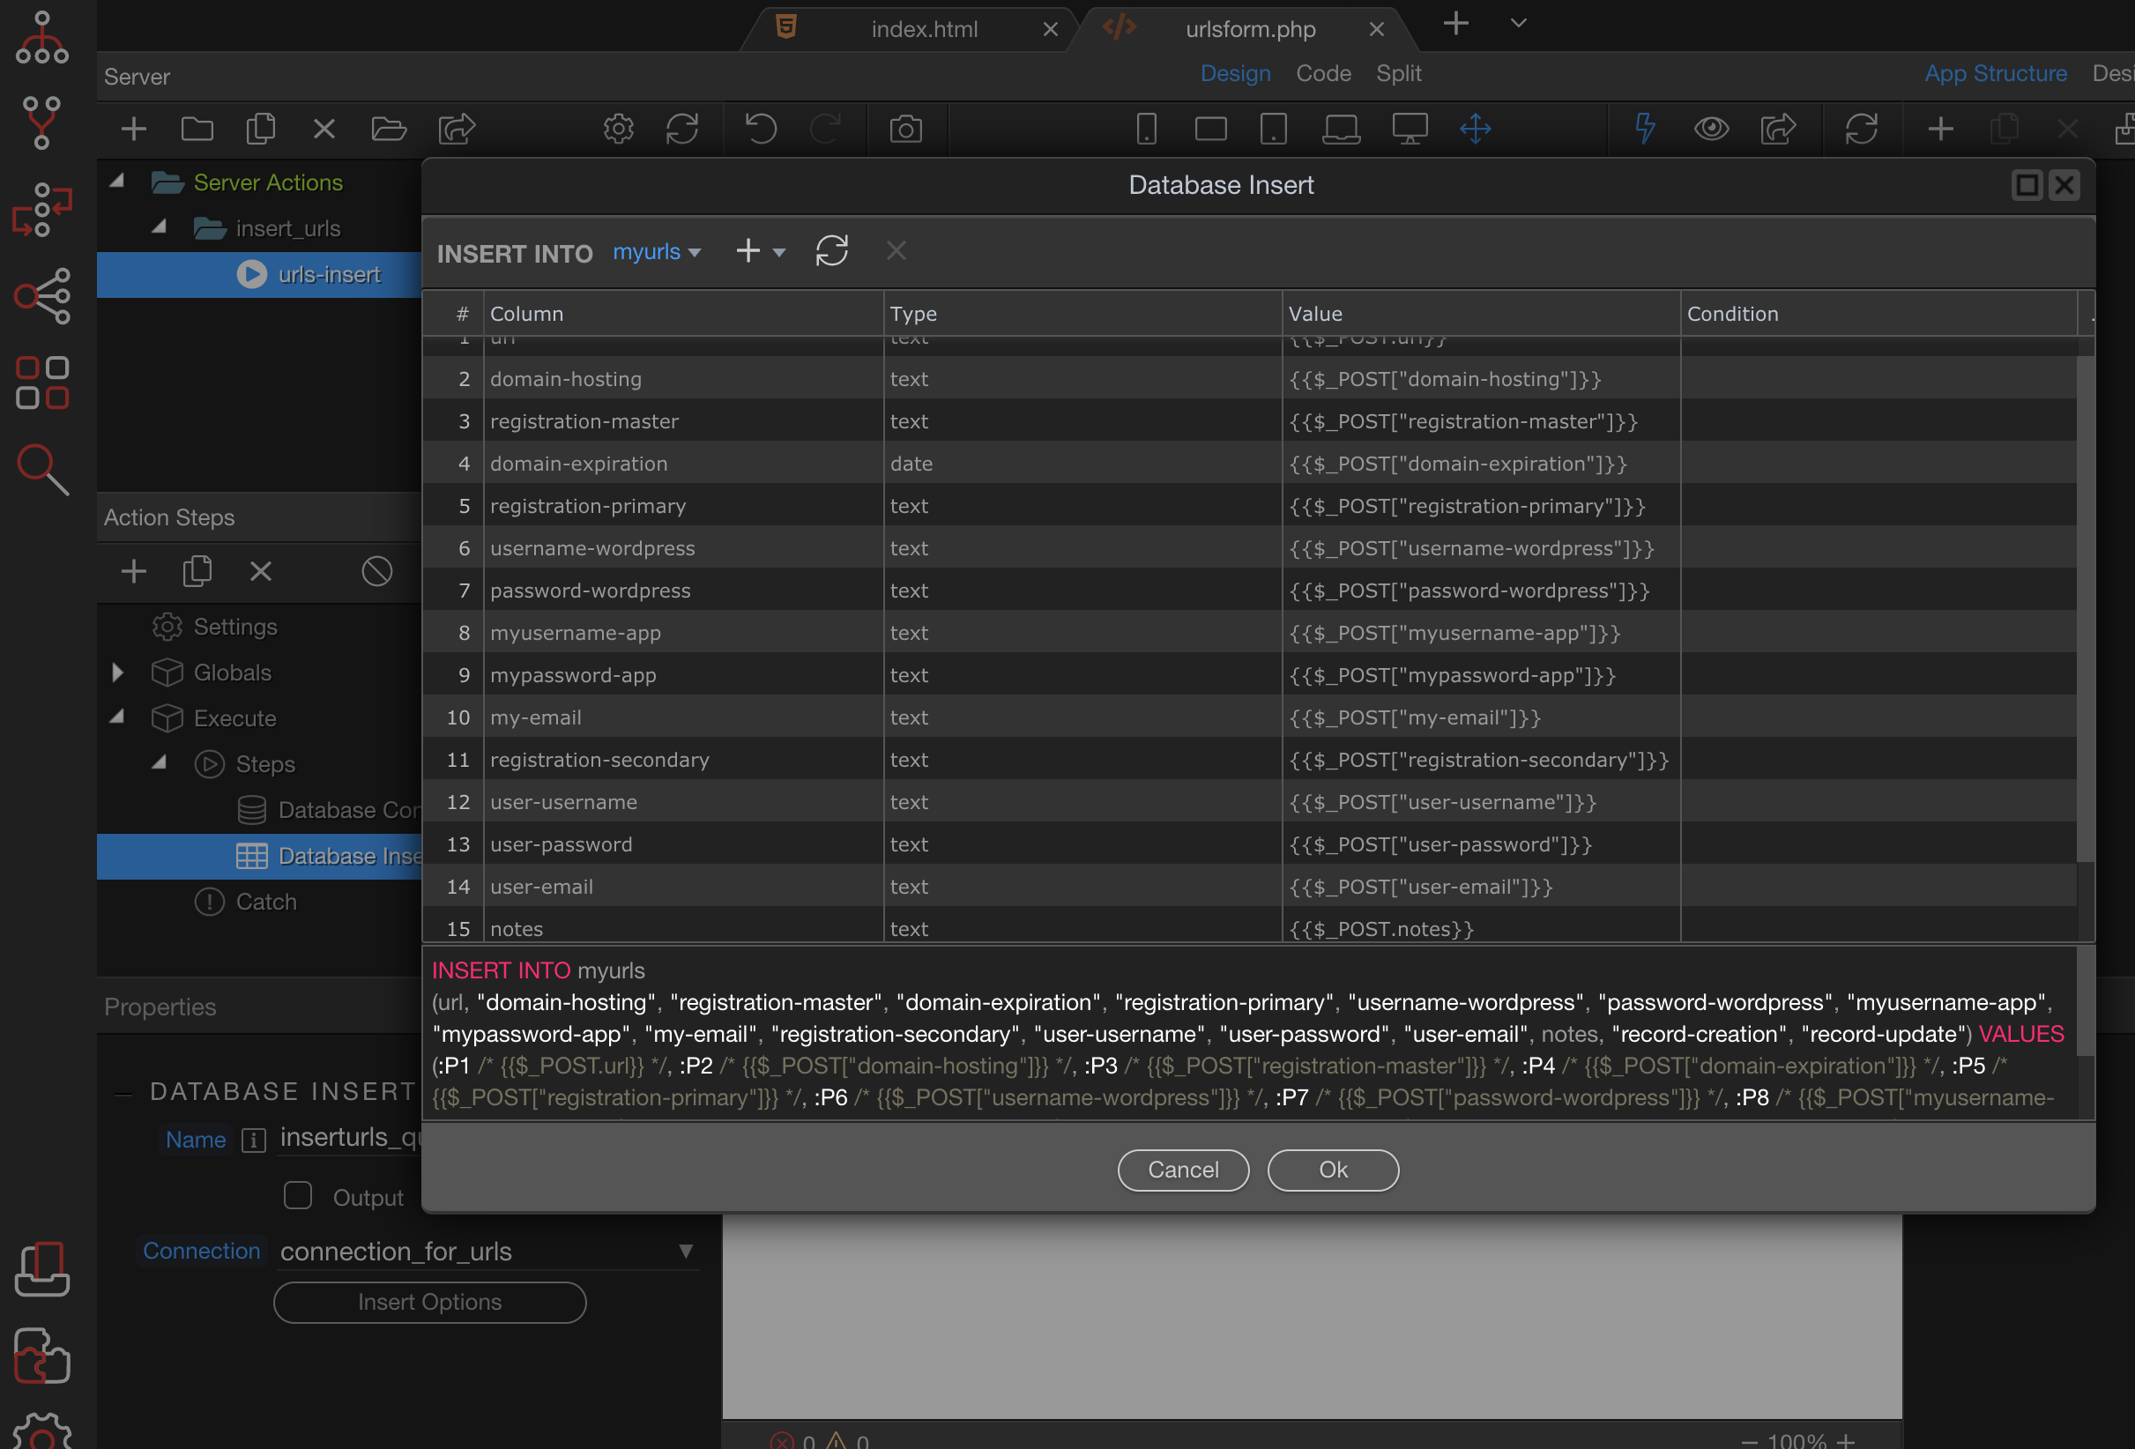Switch to the index.html tab
The image size is (2135, 1449).
[x=923, y=29]
